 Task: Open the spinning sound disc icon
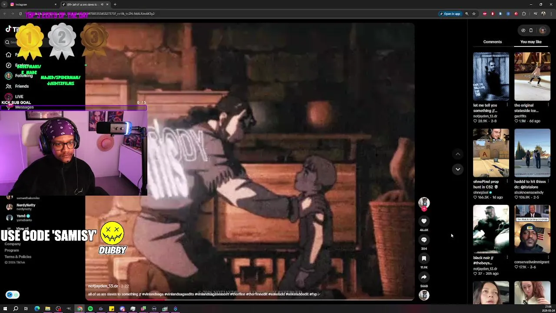(424, 295)
